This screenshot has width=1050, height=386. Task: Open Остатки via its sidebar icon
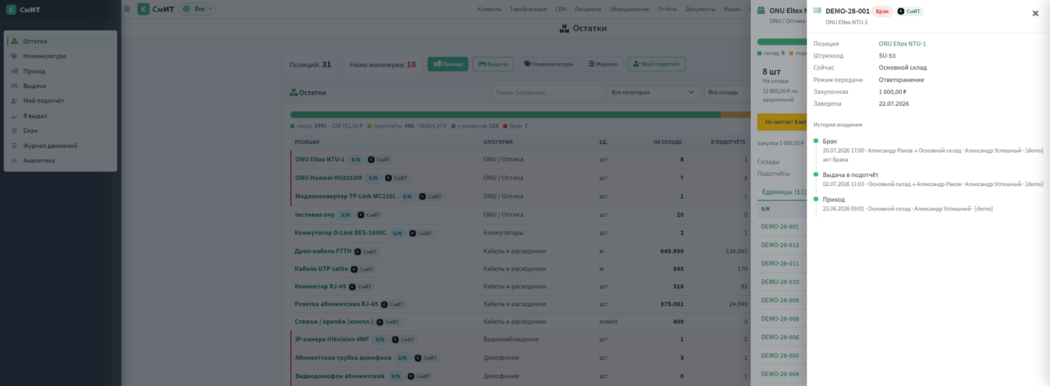click(14, 41)
